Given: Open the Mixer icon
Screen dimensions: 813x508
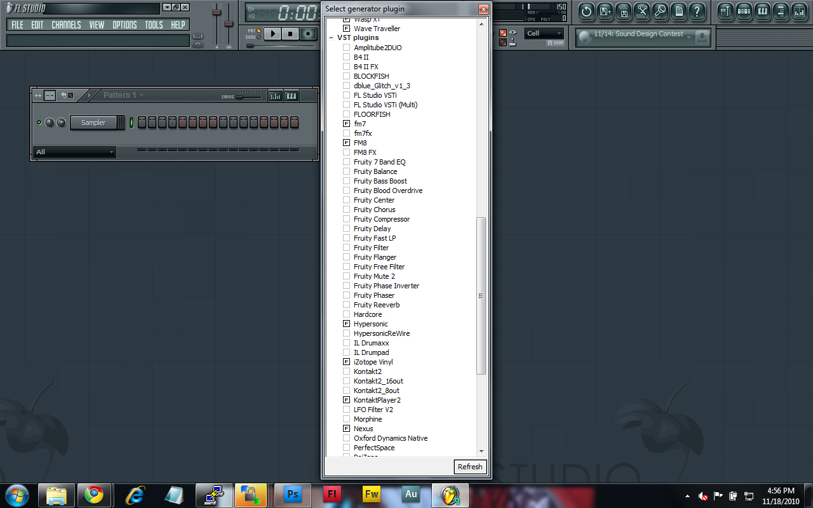Looking at the screenshot, I should 799,11.
